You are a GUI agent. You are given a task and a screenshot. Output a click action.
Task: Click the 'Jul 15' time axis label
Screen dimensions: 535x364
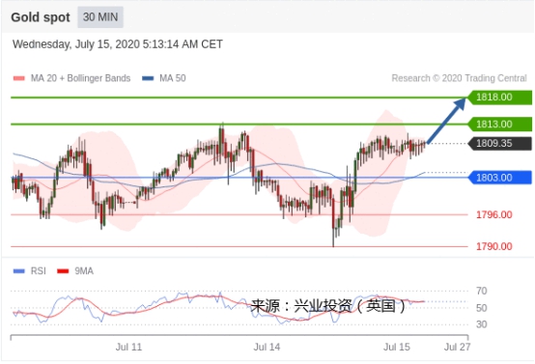tap(397, 348)
